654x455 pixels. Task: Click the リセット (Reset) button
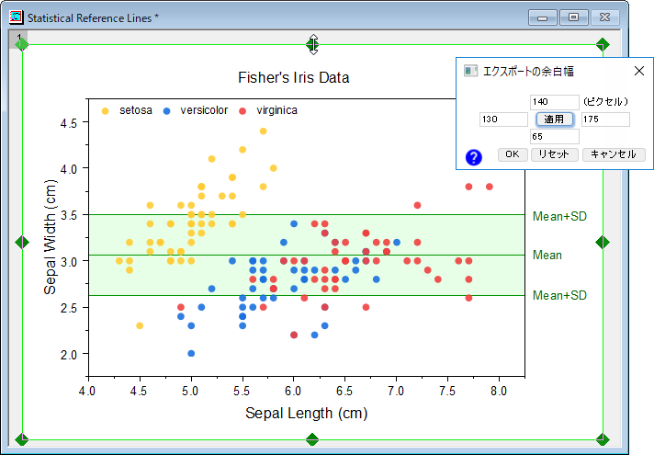pyautogui.click(x=555, y=154)
